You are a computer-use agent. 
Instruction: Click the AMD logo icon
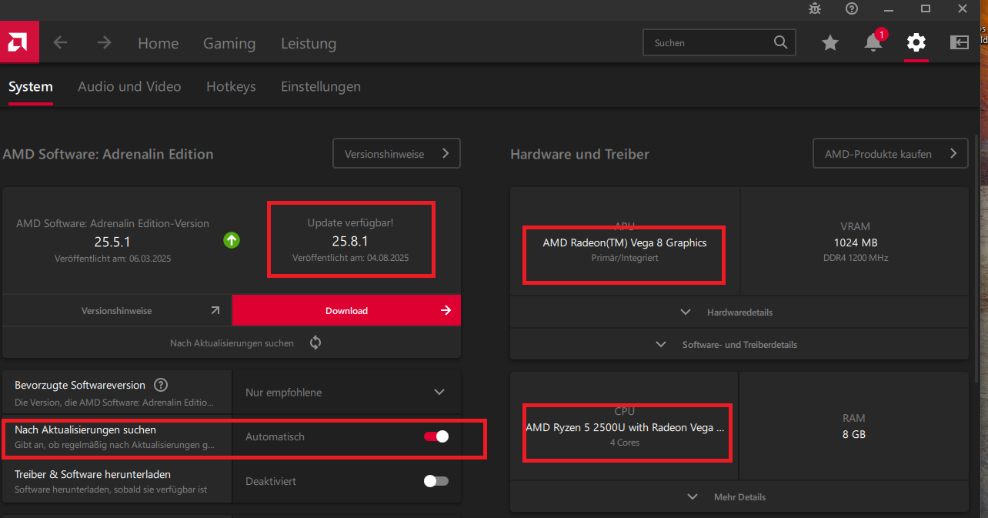click(x=19, y=42)
